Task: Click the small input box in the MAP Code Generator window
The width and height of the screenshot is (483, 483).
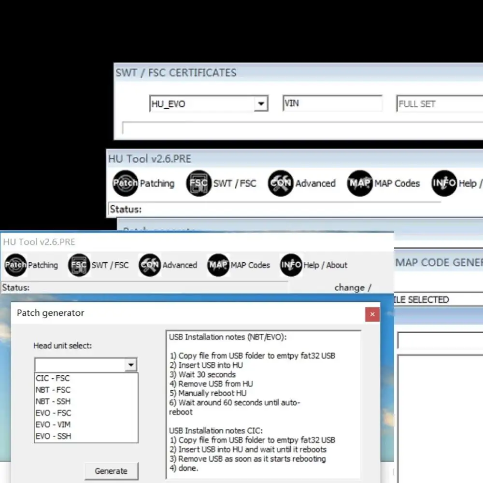Action: click(440, 340)
